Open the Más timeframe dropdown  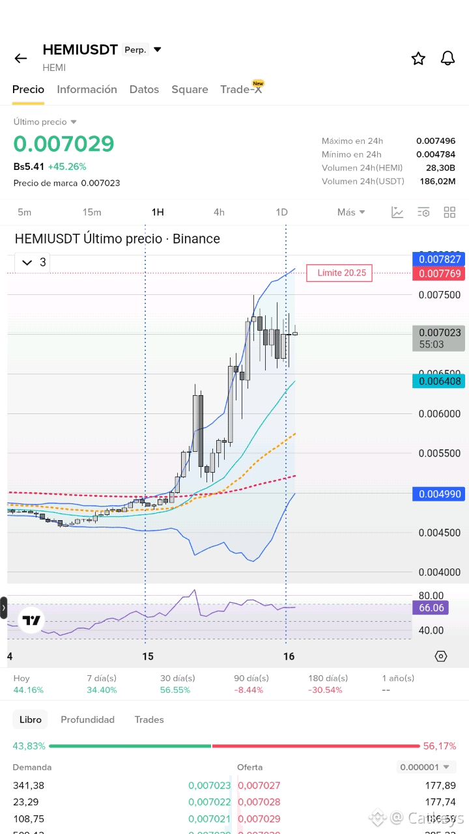[351, 212]
